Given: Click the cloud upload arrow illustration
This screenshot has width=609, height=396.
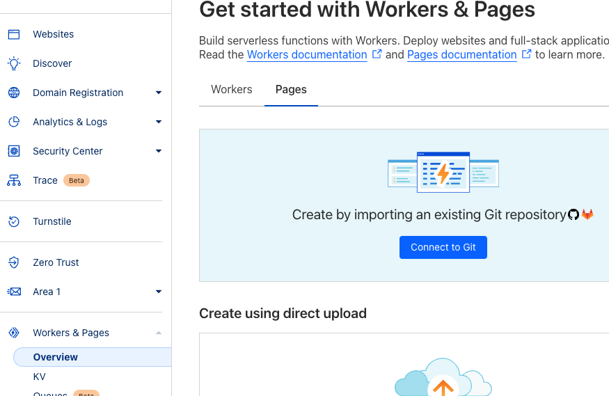Looking at the screenshot, I should tap(443, 377).
